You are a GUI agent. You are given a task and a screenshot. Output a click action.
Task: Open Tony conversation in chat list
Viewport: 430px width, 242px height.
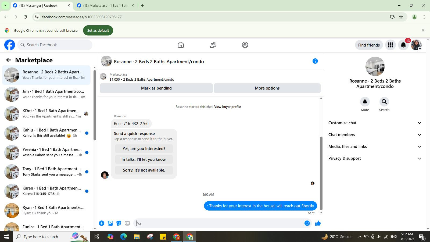pyautogui.click(x=46, y=172)
